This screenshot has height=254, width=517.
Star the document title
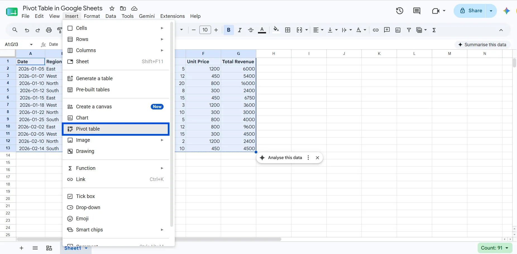[x=112, y=8]
